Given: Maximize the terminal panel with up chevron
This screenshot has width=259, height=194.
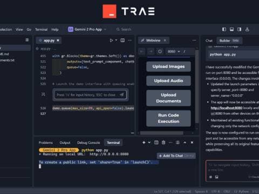Looking at the screenshot, I should (185, 142).
